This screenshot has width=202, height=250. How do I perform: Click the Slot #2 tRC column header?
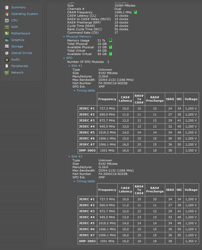coord(179,190)
